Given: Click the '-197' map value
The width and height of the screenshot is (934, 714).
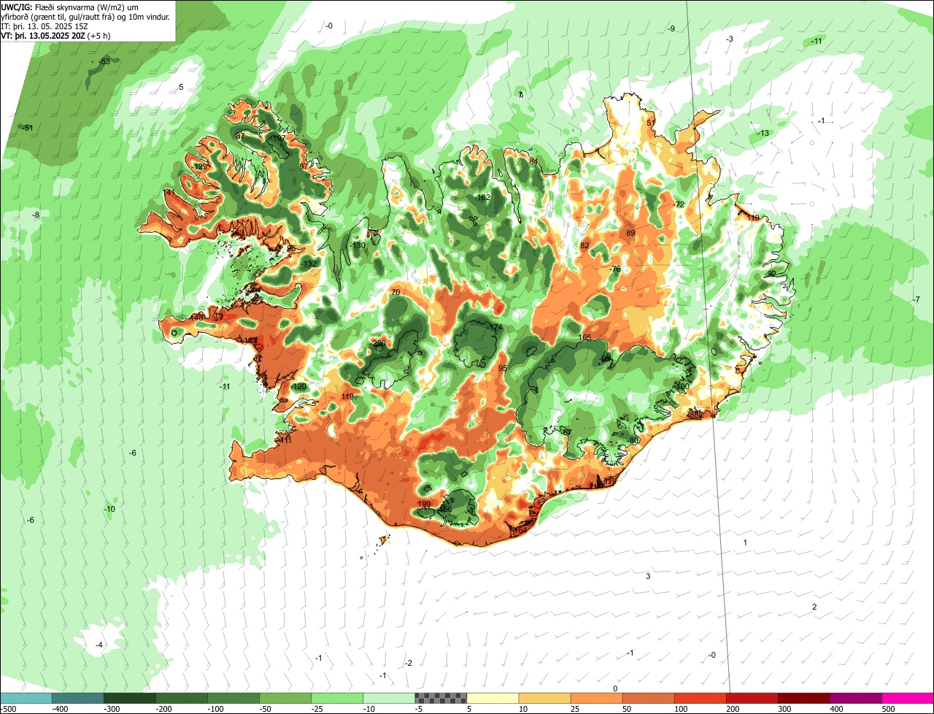Looking at the screenshot, I should (x=277, y=139).
